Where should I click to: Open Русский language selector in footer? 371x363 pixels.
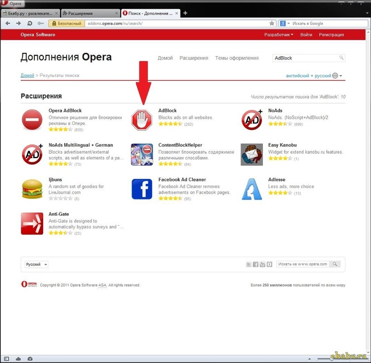(x=37, y=264)
